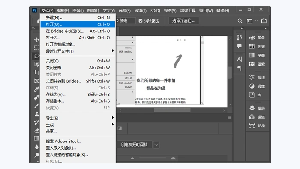Viewport: 300px width, 169px height.
Task: Open the 图层 layers panel
Action: pyautogui.click(x=257, y=108)
